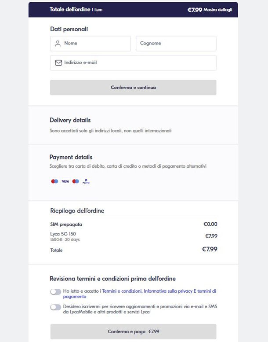The height and width of the screenshot is (342, 268).
Task: Open the Riepilogo dell'ordine heading
Action: (x=77, y=211)
